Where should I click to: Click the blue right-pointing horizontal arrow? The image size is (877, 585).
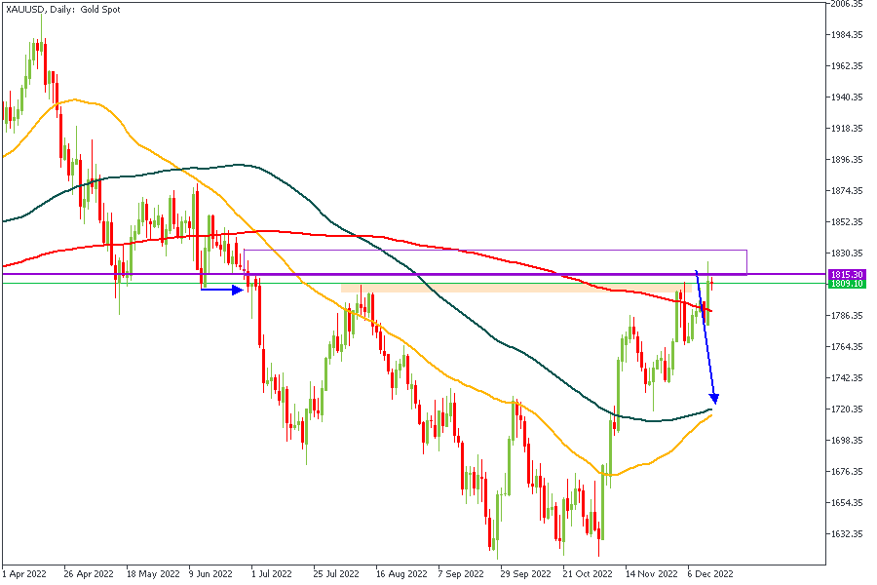tap(221, 289)
